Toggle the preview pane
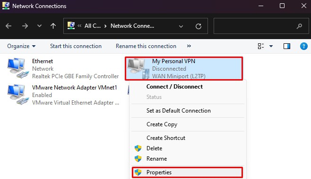 point(287,46)
